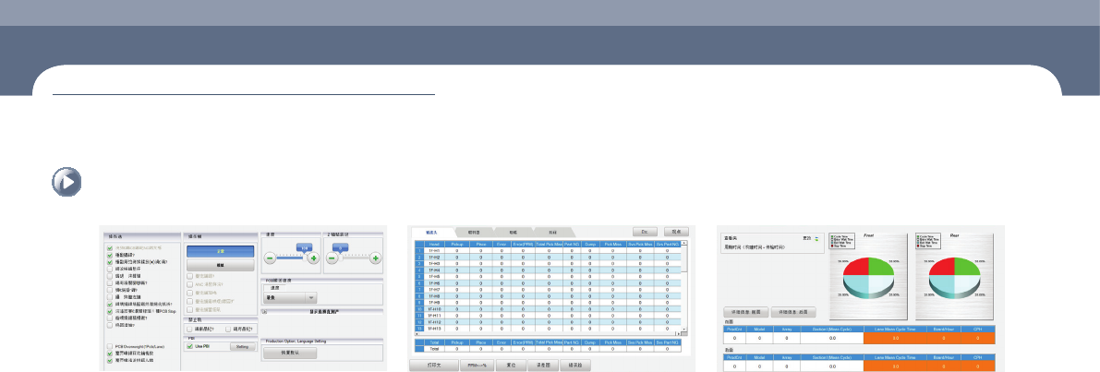Click the green slice of the Rear pie chart
Image resolution: width=1100 pixels, height=372 pixels.
click(967, 266)
